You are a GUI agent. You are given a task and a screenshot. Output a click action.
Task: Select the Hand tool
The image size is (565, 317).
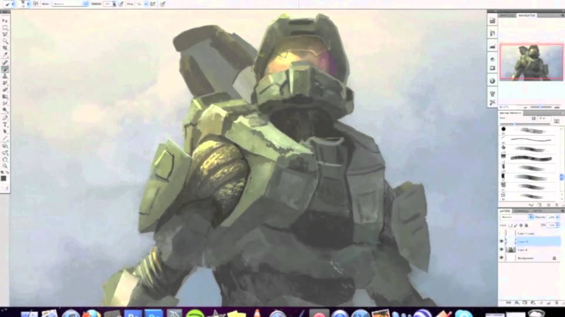[x=5, y=159]
